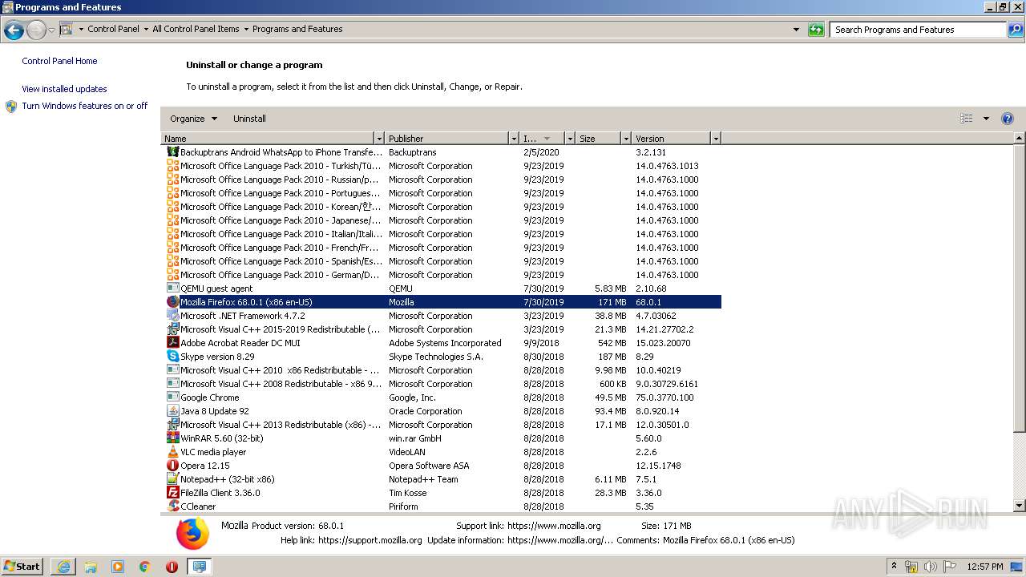
Task: Select Microsoft Visual C++ 2008 Redistributable row
Action: [x=441, y=384]
